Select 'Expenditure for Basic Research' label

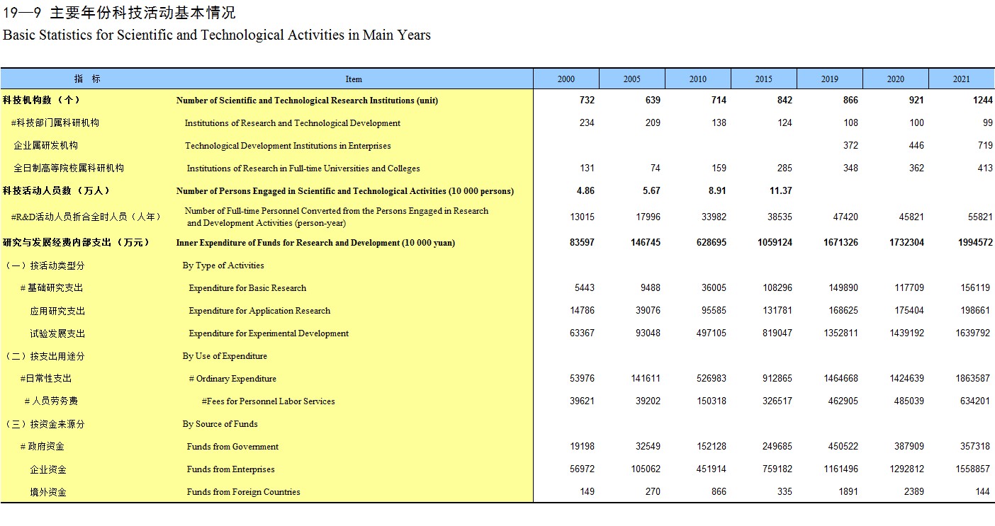click(x=247, y=288)
